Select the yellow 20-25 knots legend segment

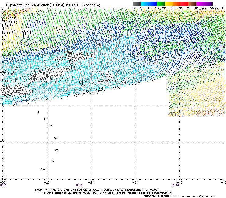[x=169, y=4]
